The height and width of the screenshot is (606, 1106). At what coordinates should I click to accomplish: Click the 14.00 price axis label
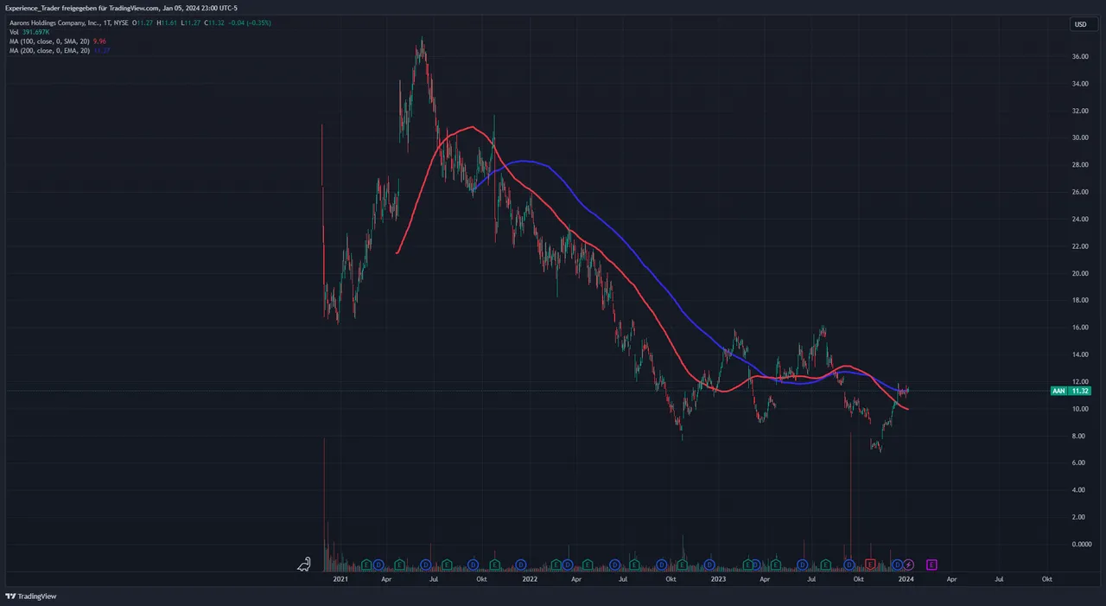click(x=1079, y=355)
